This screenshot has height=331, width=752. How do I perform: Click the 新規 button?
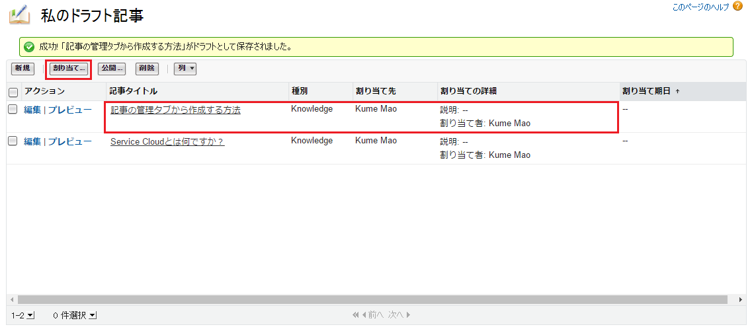[x=22, y=68]
